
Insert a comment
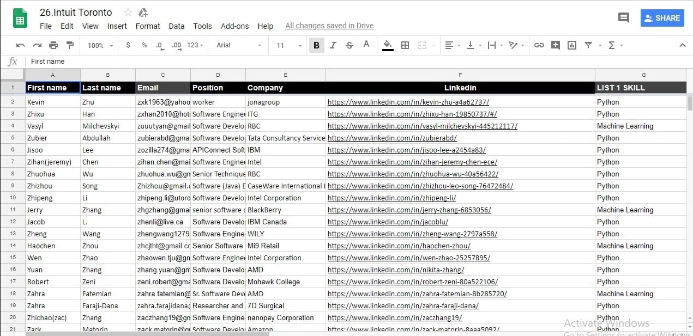click(x=556, y=45)
